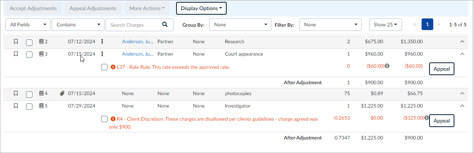Viewport: 474px width, 153px height.
Task: Open the More Actions dropdown
Action: (x=147, y=8)
